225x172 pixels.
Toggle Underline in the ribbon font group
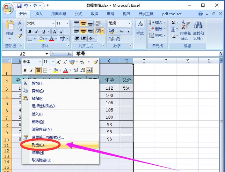(44, 32)
